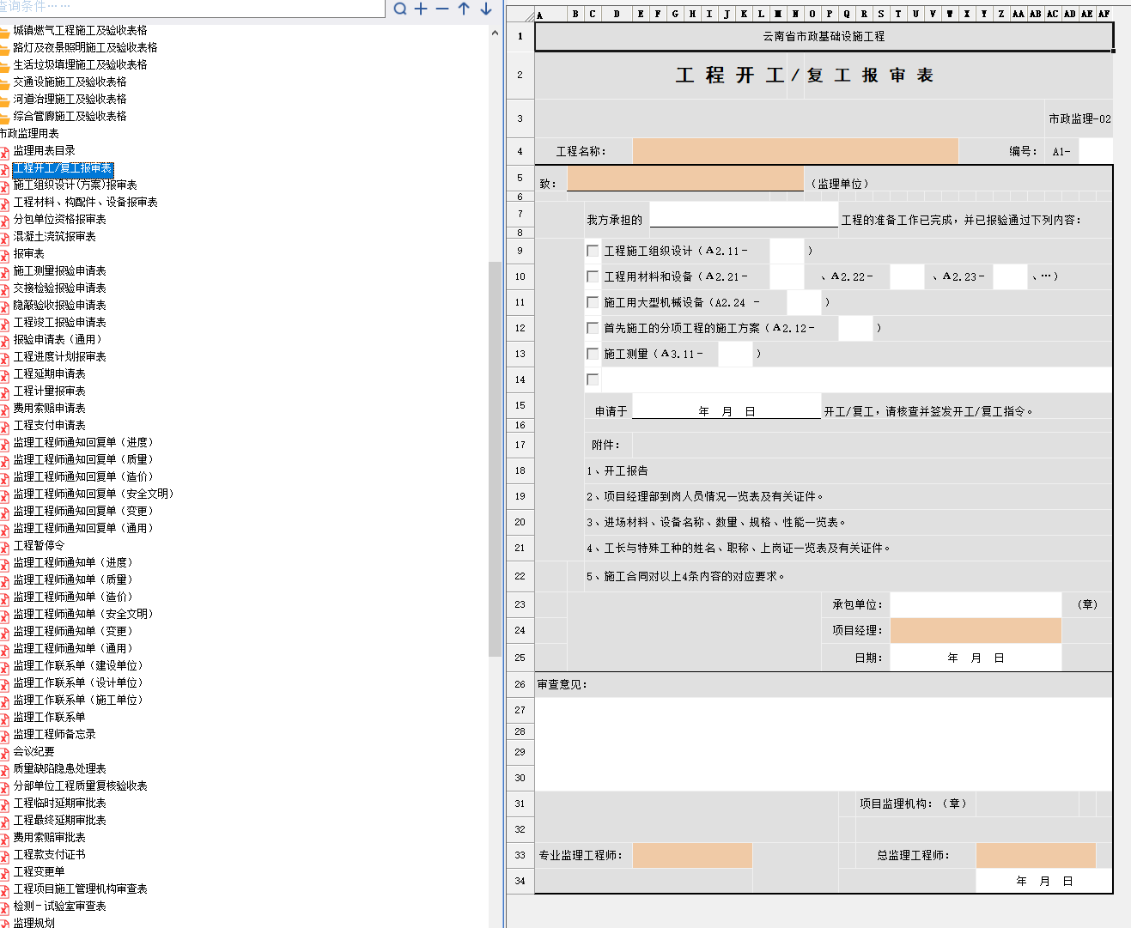Select column header D in spreadsheet

[x=617, y=14]
